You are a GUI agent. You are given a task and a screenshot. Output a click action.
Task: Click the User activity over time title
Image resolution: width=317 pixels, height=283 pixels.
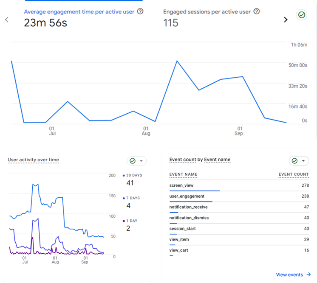pos(33,160)
